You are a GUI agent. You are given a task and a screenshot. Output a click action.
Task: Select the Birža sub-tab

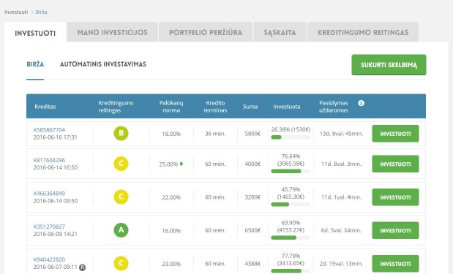[x=35, y=64]
